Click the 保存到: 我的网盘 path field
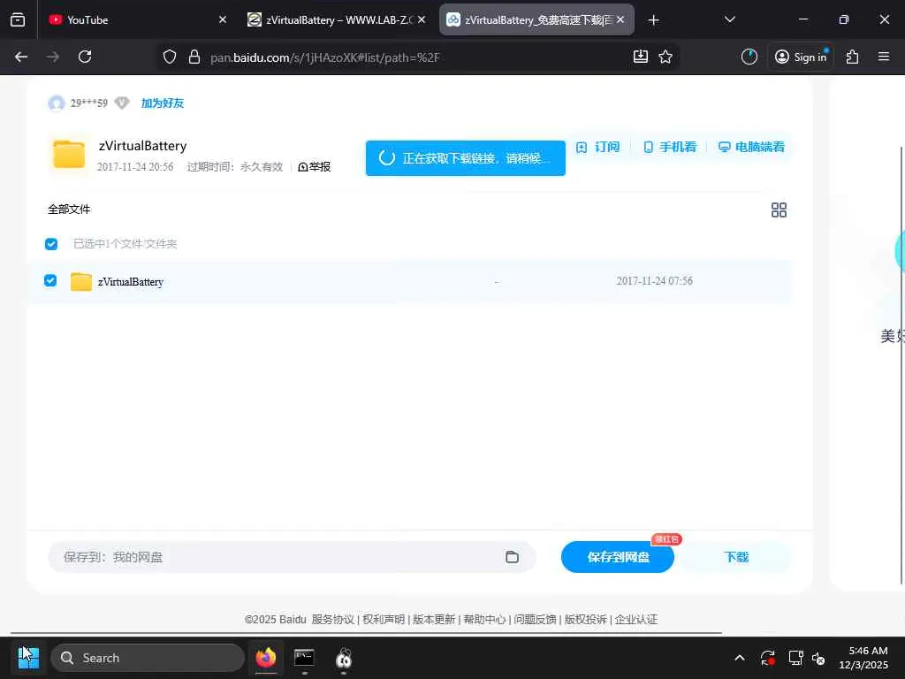Image resolution: width=905 pixels, height=679 pixels. [292, 557]
